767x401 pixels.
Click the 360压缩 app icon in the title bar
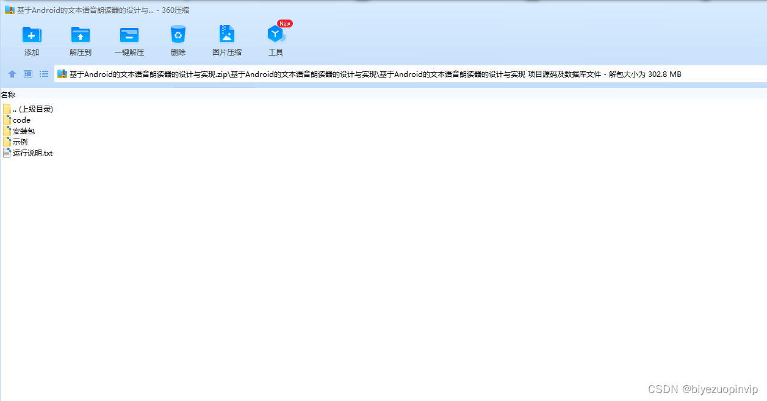point(10,10)
